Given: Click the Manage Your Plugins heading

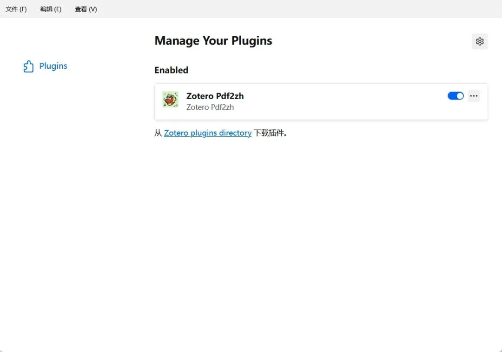Looking at the screenshot, I should pos(213,41).
